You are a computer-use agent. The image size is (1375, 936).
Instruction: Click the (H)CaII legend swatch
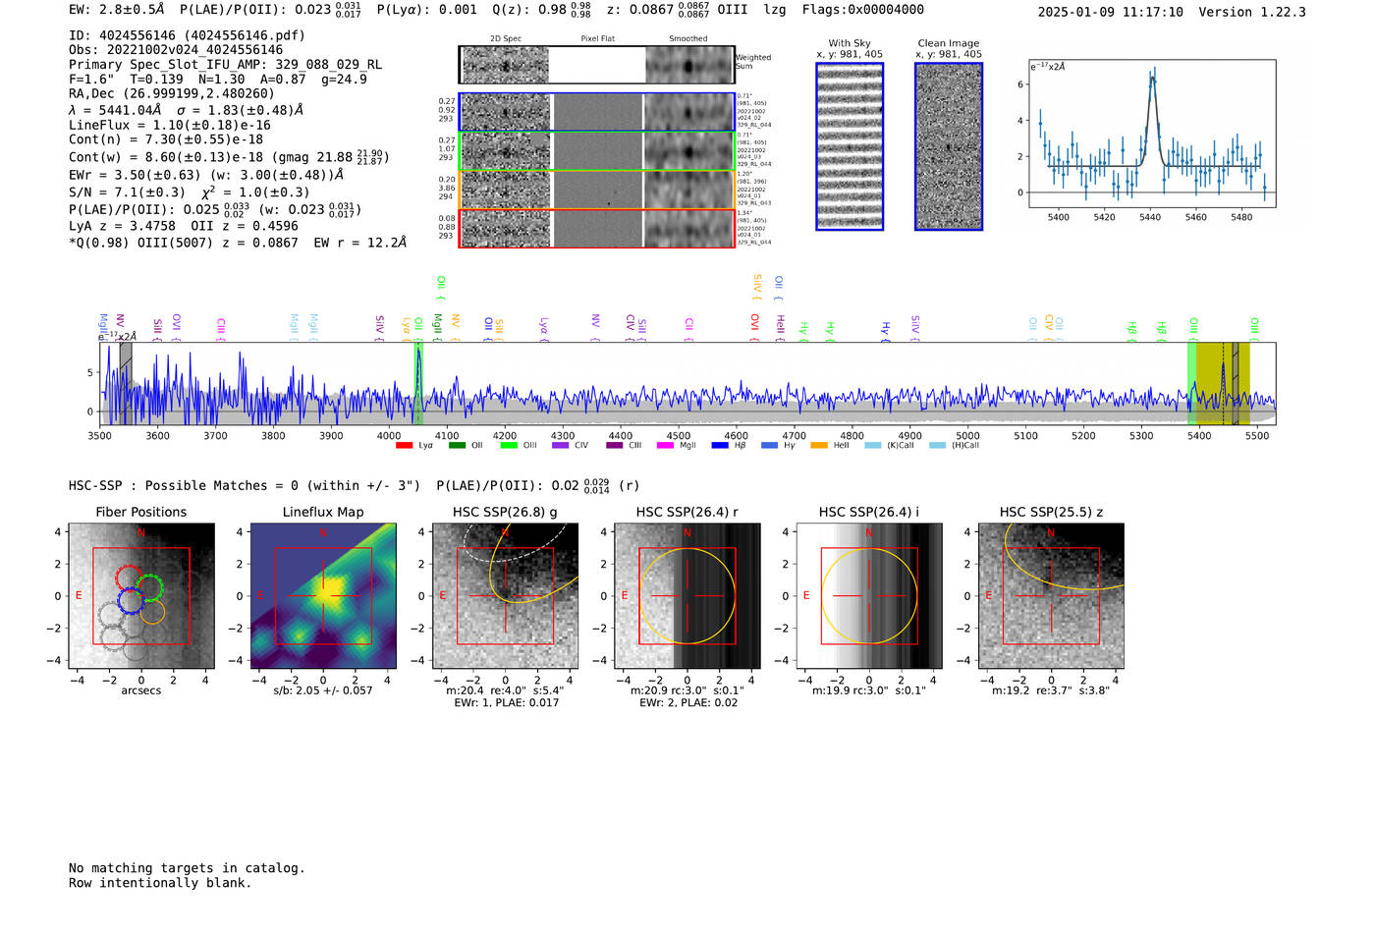[x=937, y=446]
